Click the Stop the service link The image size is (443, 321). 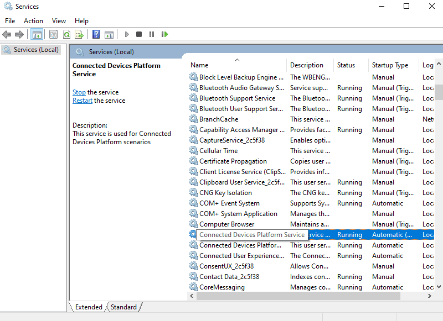point(79,92)
